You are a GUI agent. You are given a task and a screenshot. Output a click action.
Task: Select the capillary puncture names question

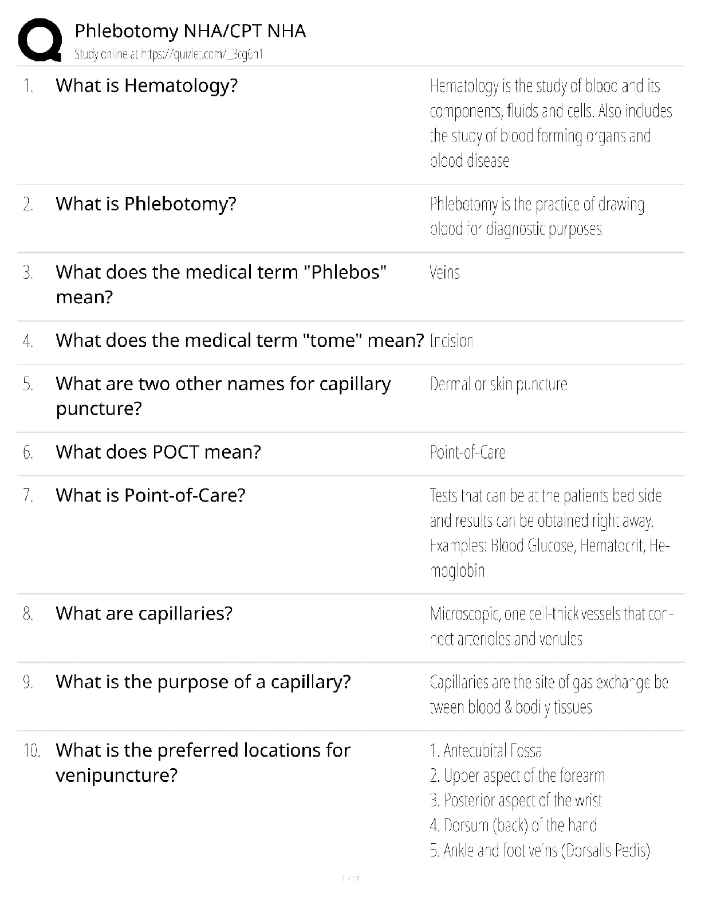click(x=223, y=396)
